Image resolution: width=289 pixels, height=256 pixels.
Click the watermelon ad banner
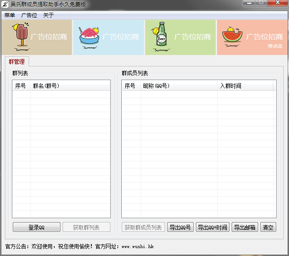click(x=252, y=37)
